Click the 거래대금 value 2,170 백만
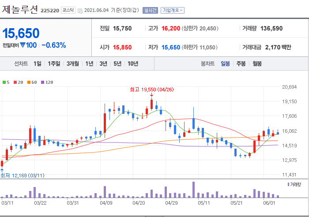This screenshot has width=309, height=217. tap(278, 48)
